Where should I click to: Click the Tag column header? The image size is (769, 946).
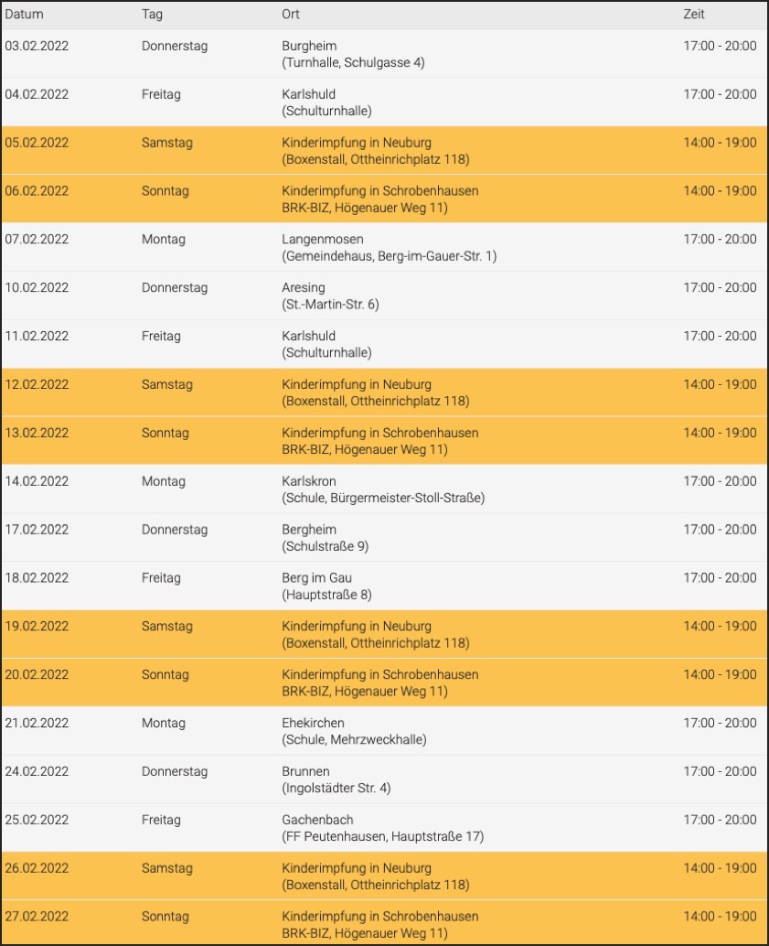click(x=152, y=15)
